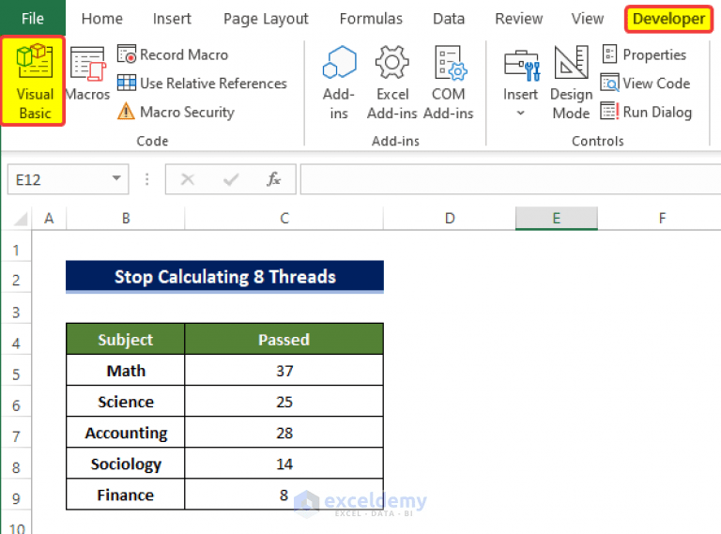Select the Developer tab
The height and width of the screenshot is (534, 721).
point(668,19)
